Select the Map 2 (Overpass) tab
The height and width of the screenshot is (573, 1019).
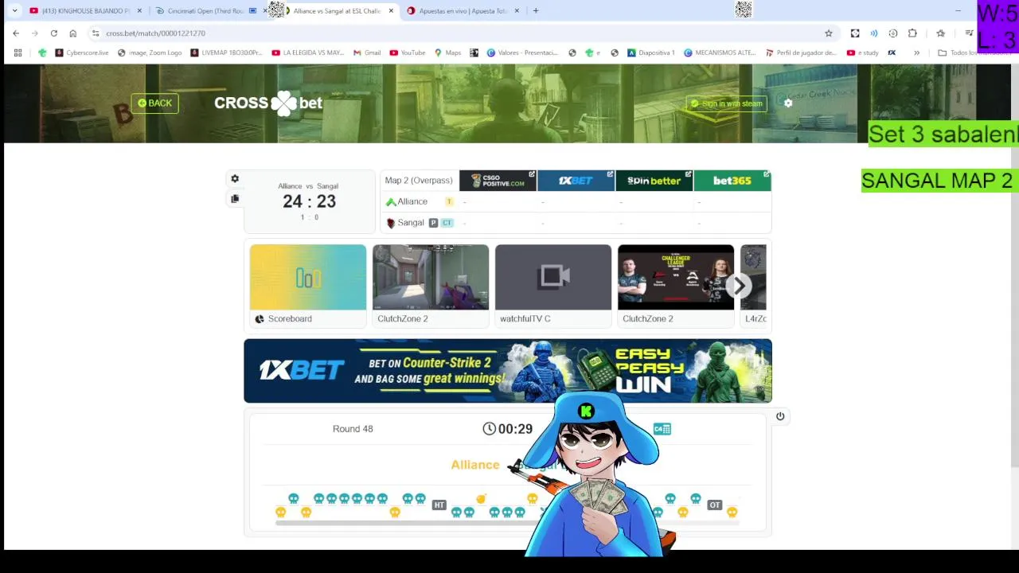pos(419,181)
